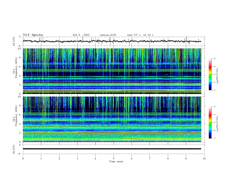Screen dimensions: 230x178
Task: Click the 'ch.1(V)' waveform axis label
Action: (x=14, y=41)
